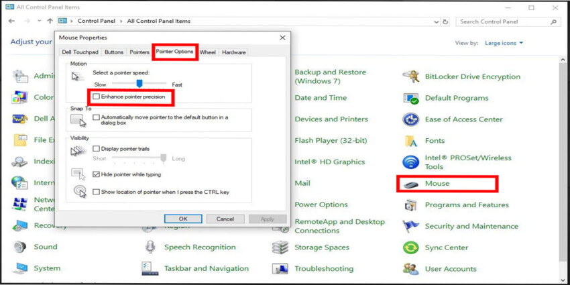This screenshot has height=285, width=570.
Task: Open the View by Large icons dropdown
Action: (x=504, y=43)
